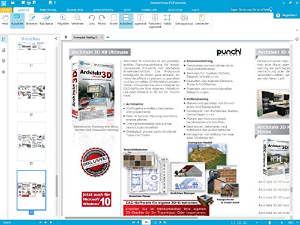Collapse the Vorschau panel with the chevron
Image resolution: width=300 pixels, height=225 pixels.
56,38
